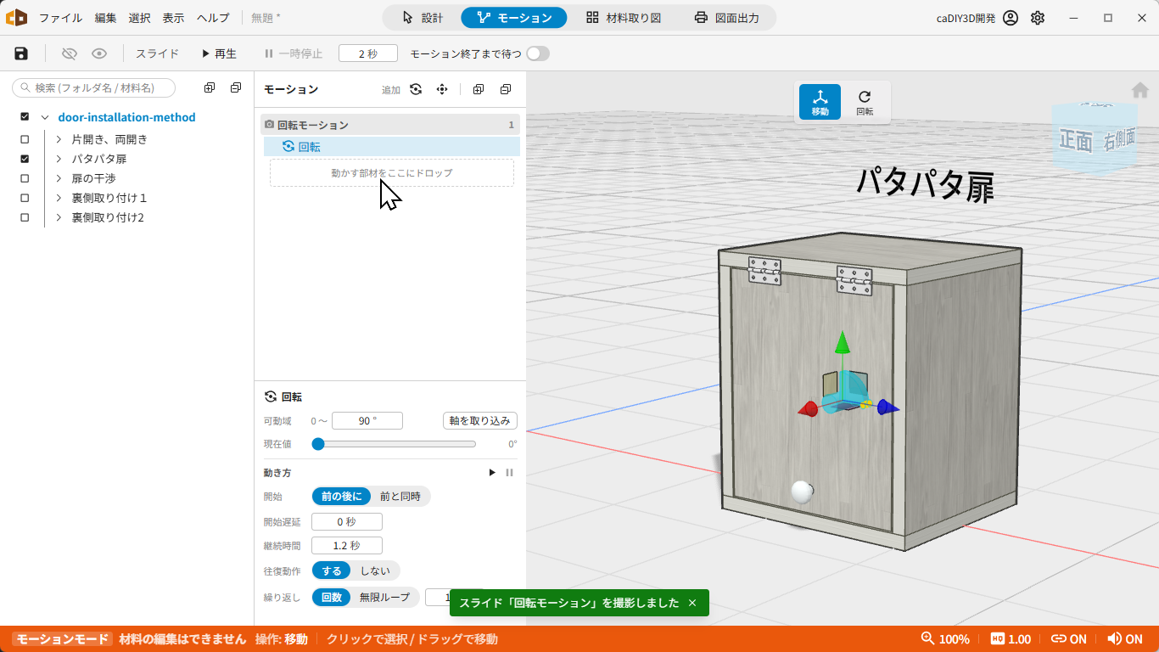Collapse the door-installation-method folder chevron

click(x=45, y=117)
